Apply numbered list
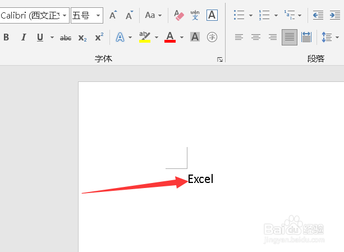344x252 pixels. click(264, 15)
